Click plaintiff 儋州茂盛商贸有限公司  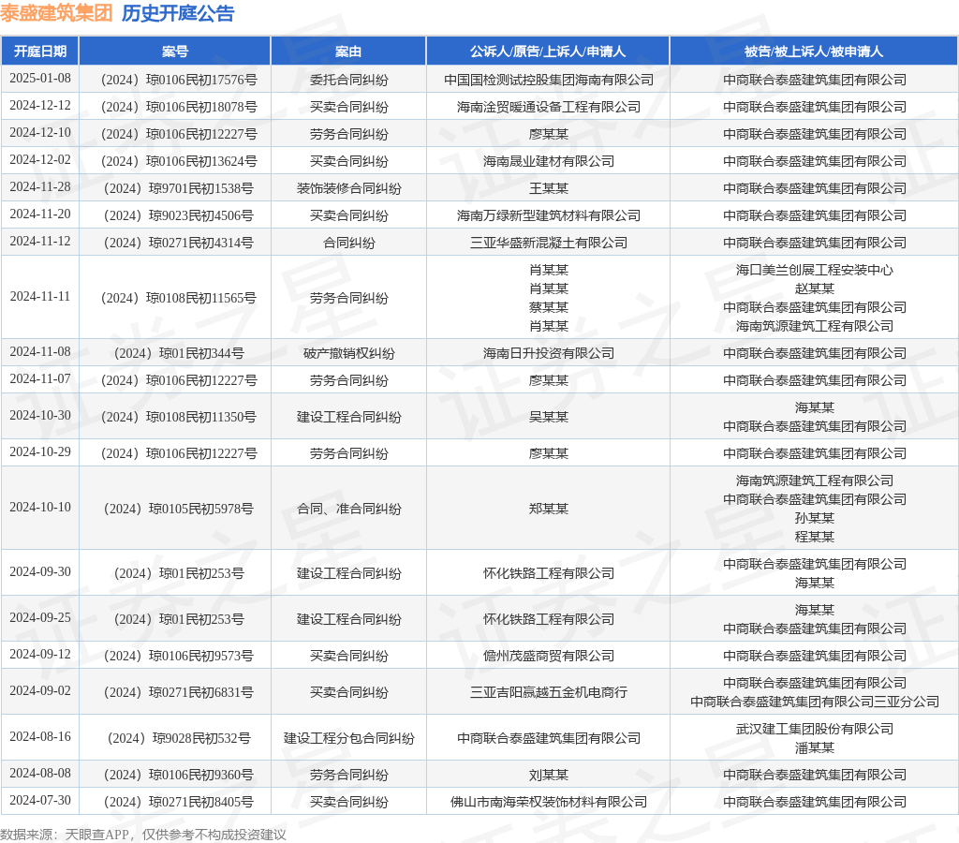(549, 656)
